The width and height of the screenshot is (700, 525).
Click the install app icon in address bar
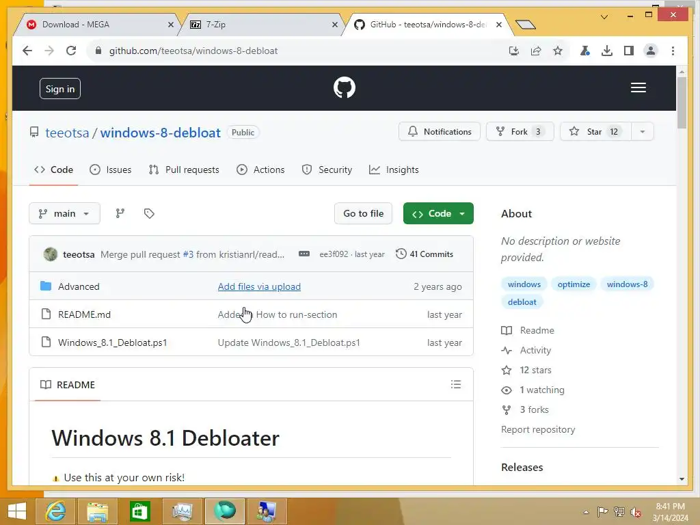pyautogui.click(x=514, y=51)
